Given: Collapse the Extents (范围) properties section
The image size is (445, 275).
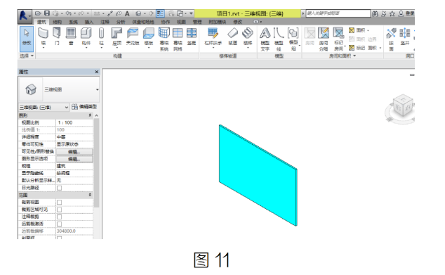Looking at the screenshot, I should pos(91,195).
